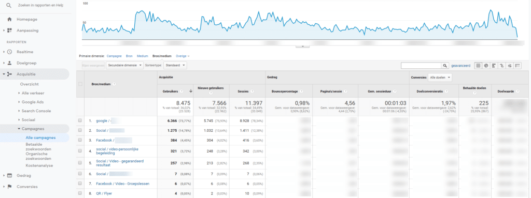This screenshot has width=531, height=198.
Task: Click the sort arrow in Gebruikers column
Action: click(x=191, y=91)
